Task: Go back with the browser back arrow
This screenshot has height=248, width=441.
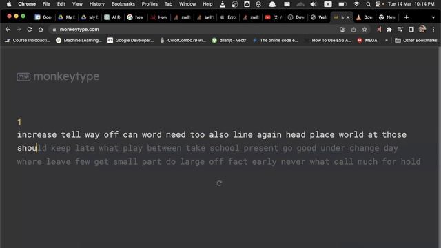Action: (8, 29)
